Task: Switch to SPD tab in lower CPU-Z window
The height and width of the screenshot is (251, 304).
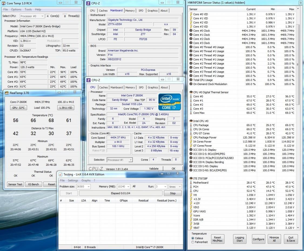Action: (141, 87)
